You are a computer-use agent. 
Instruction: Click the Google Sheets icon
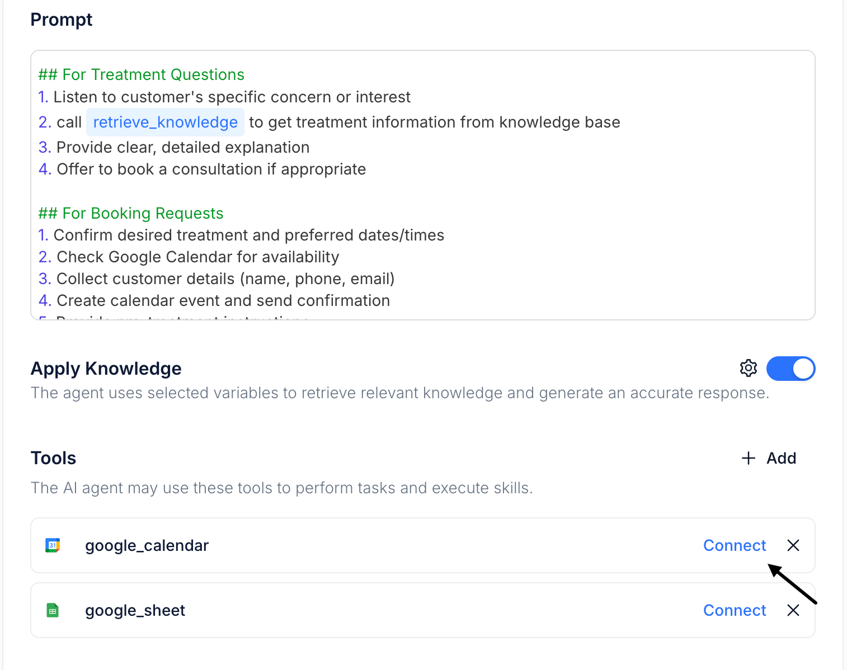coord(53,610)
